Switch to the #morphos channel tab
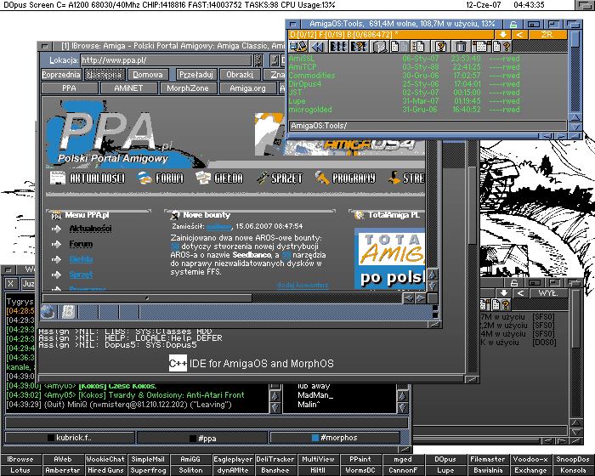 click(335, 438)
